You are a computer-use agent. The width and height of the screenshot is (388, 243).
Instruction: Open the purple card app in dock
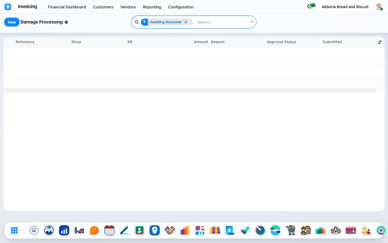click(351, 230)
